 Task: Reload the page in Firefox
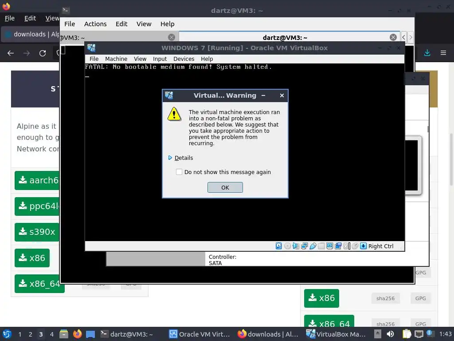(x=43, y=53)
